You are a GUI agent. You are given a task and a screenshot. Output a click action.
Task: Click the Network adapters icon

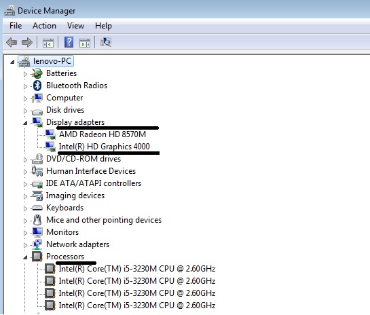click(37, 244)
